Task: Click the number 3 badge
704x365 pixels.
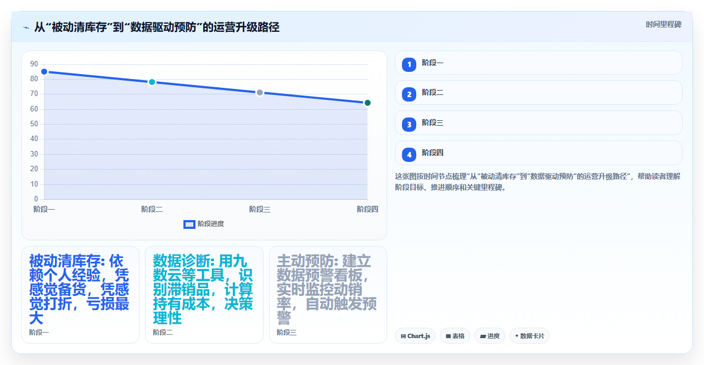Action: tap(409, 125)
